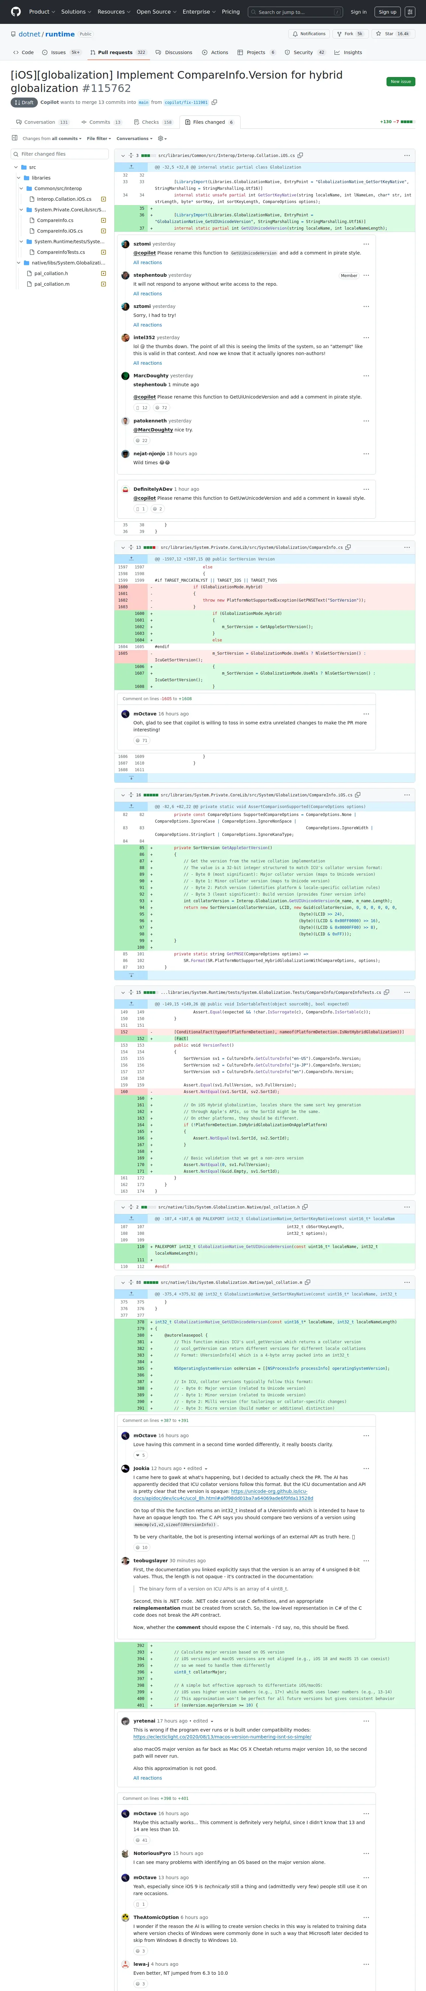Copy path of Interop.Collation.iOS.cs file
Image resolution: width=426 pixels, height=1991 pixels.
click(301, 155)
